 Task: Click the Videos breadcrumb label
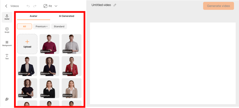pos(15,6)
